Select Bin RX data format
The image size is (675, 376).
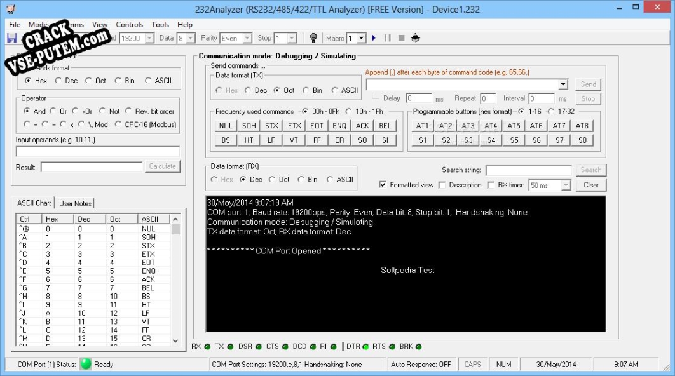[x=301, y=179]
